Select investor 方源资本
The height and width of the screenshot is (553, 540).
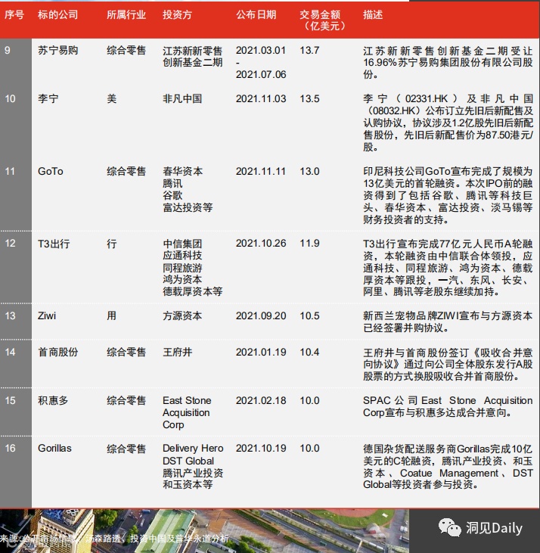point(182,315)
